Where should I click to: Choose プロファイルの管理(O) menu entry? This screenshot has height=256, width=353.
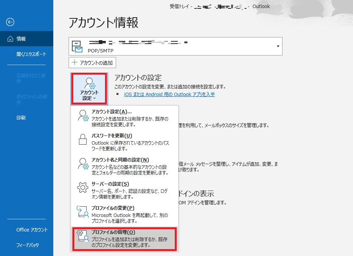click(125, 239)
